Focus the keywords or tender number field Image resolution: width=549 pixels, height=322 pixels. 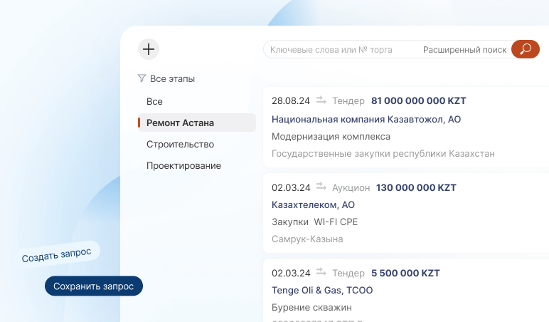(340, 50)
